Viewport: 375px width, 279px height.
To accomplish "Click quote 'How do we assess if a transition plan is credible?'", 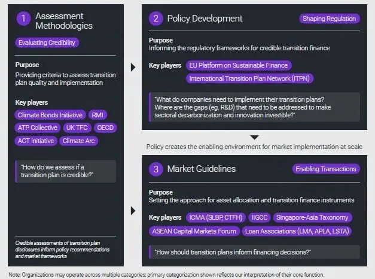I will coord(66,171).
